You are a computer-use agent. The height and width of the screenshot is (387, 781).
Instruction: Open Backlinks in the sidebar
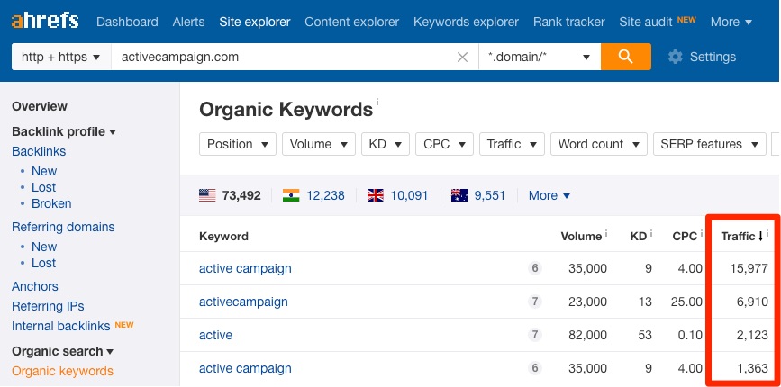39,151
